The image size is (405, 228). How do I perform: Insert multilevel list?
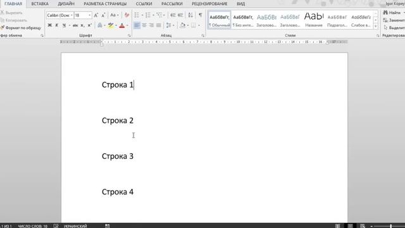pos(159,15)
